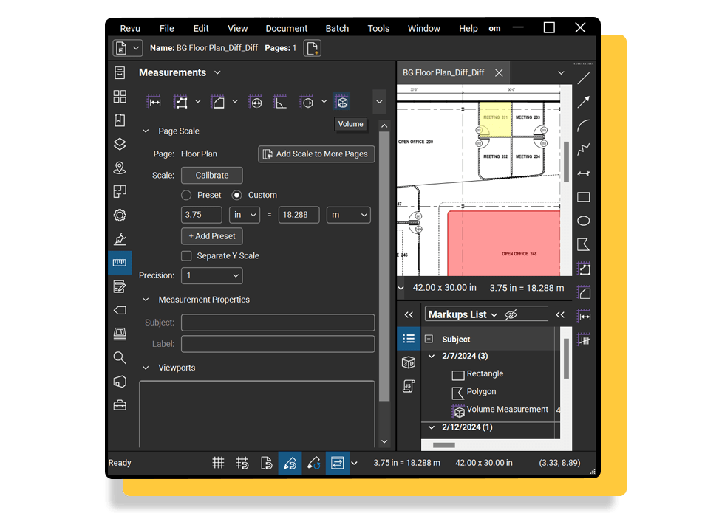Open the Search panel in the sidebar
719x513 pixels.
(x=119, y=357)
